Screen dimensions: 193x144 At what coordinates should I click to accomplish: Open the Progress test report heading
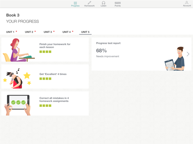(x=108, y=43)
